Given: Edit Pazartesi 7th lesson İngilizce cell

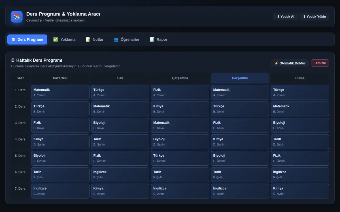Looking at the screenshot, I should tap(60, 191).
